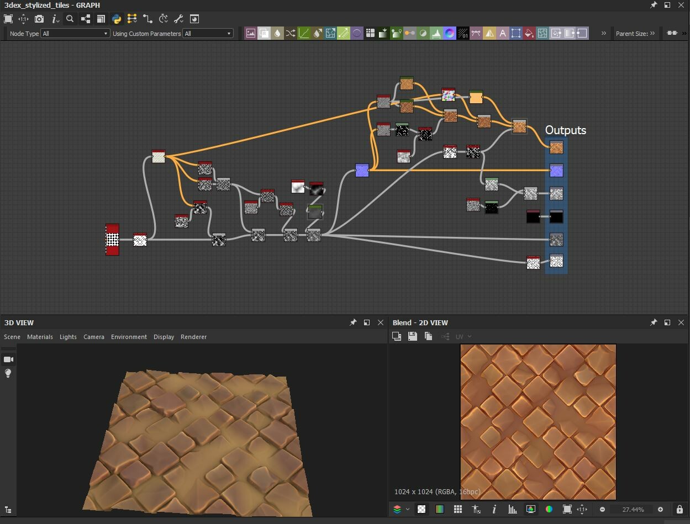Take a screenshot using the camera icon
690x524 pixels.
pos(39,19)
